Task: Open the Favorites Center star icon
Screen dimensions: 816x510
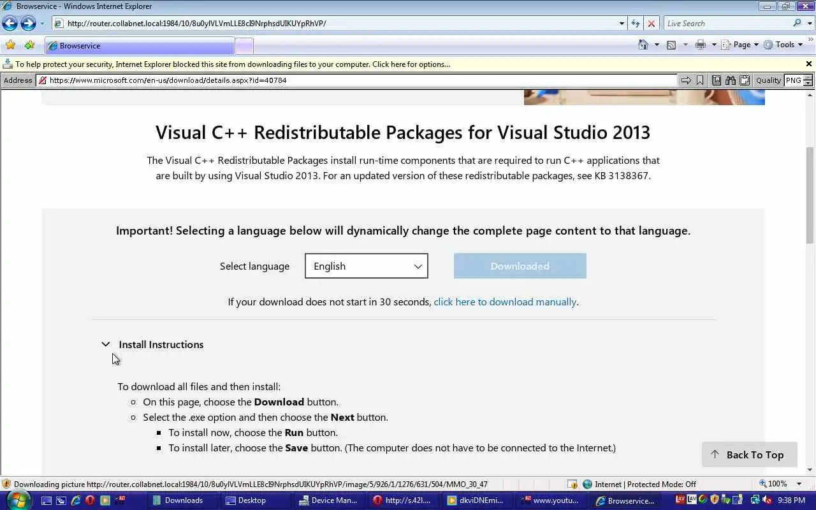Action: pyautogui.click(x=10, y=45)
